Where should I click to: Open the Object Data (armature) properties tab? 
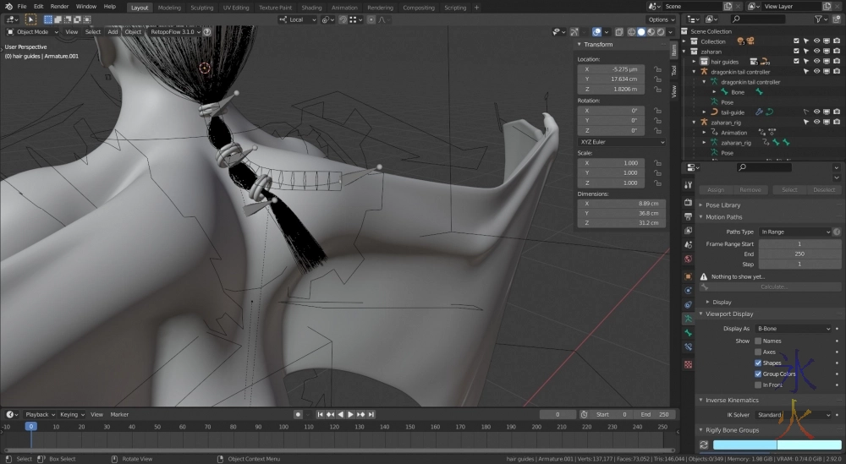[x=689, y=318]
